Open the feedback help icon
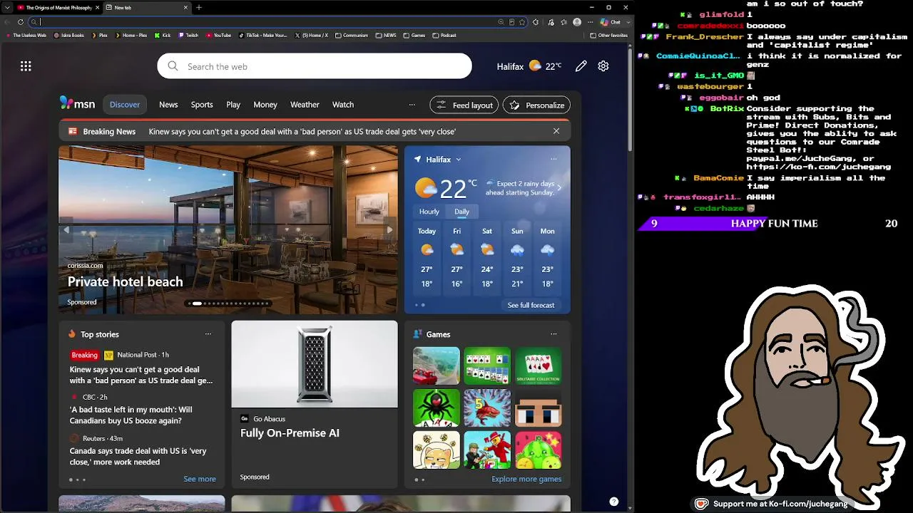Viewport: 913px width, 513px height. tap(613, 502)
